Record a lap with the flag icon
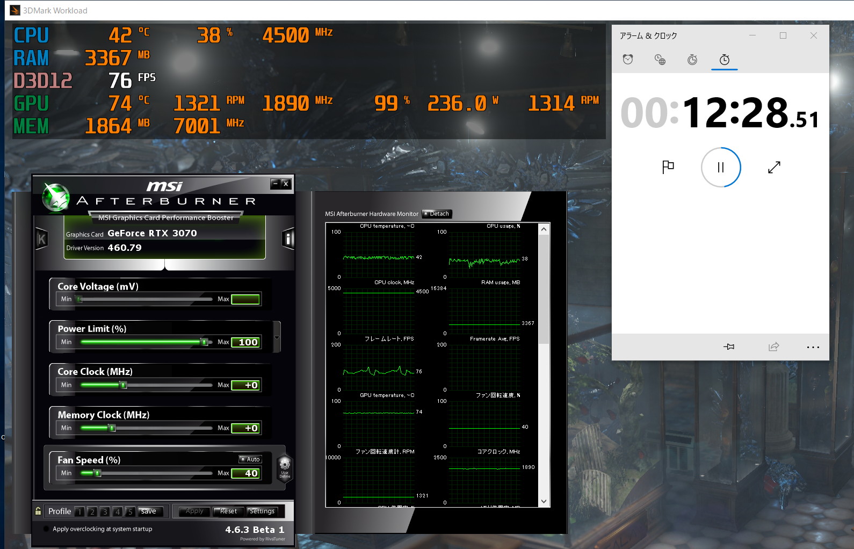This screenshot has width=854, height=549. [668, 167]
